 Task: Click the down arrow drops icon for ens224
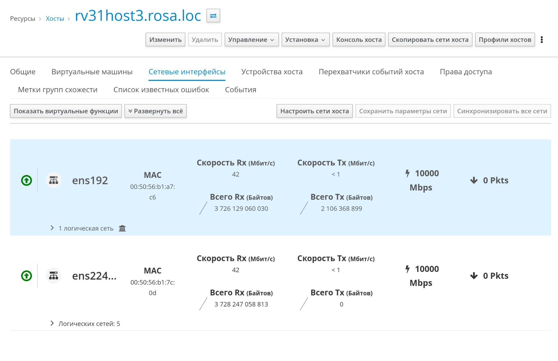[x=474, y=276]
